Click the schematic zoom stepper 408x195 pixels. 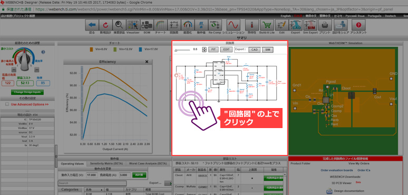click(x=204, y=50)
